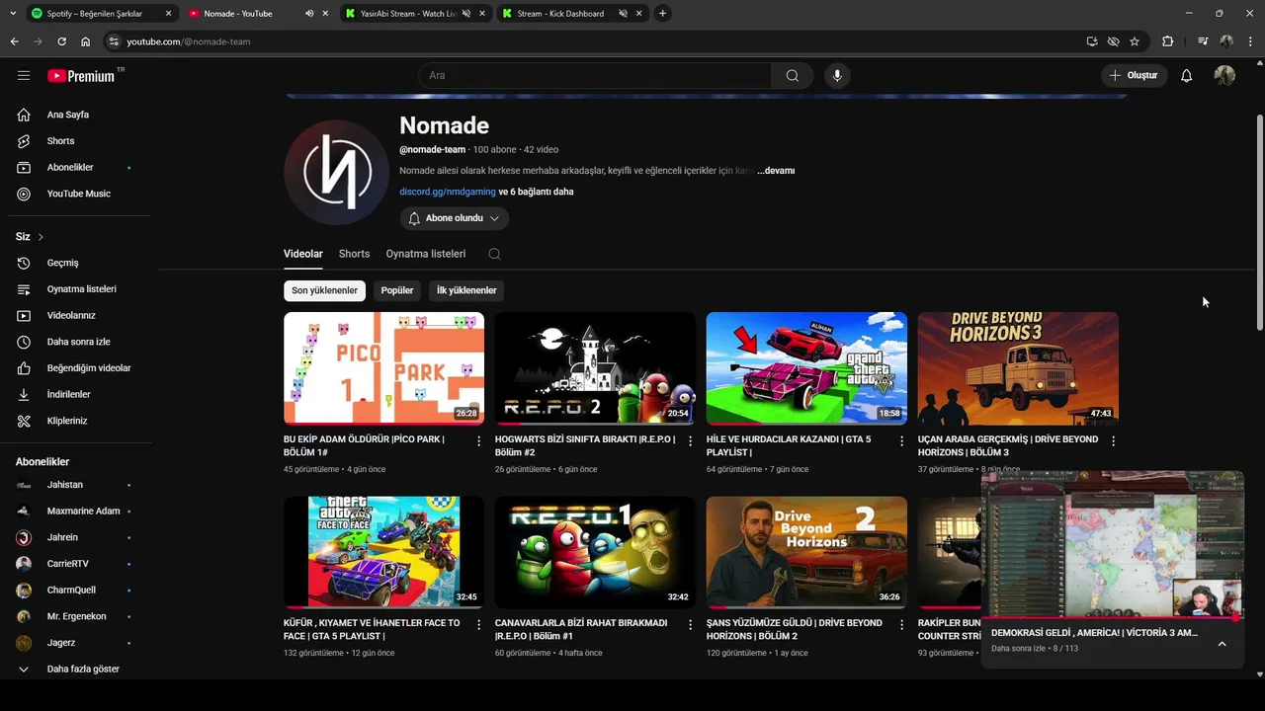Click the miniplayer Victoria 3 video
Image resolution: width=1265 pixels, height=711 pixels.
(1112, 544)
